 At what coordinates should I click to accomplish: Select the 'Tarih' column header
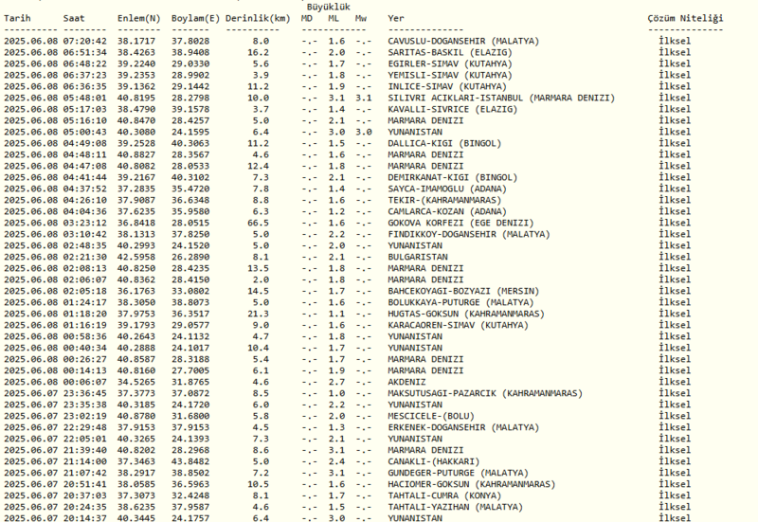click(x=17, y=18)
